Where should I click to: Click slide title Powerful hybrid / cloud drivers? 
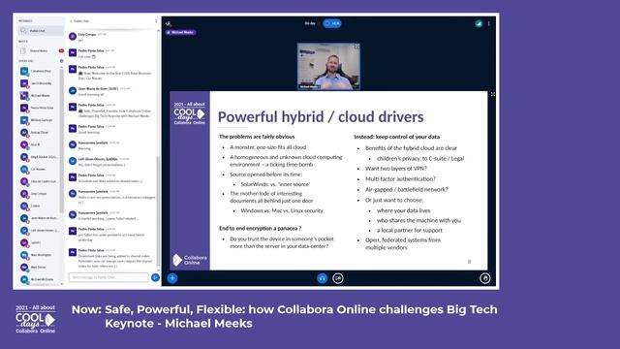coord(321,116)
